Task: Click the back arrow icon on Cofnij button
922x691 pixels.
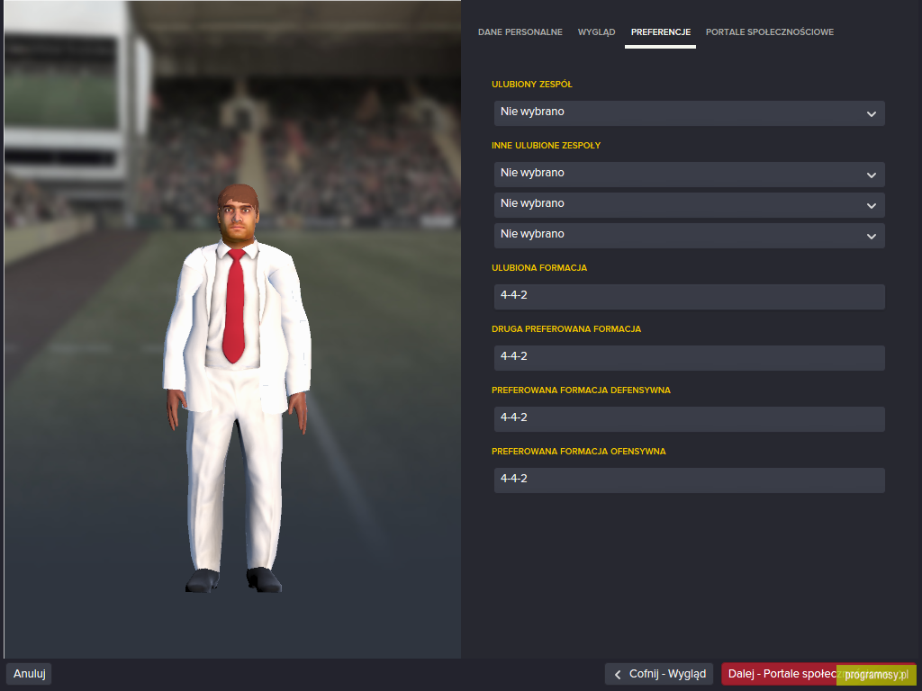Action: (x=618, y=675)
